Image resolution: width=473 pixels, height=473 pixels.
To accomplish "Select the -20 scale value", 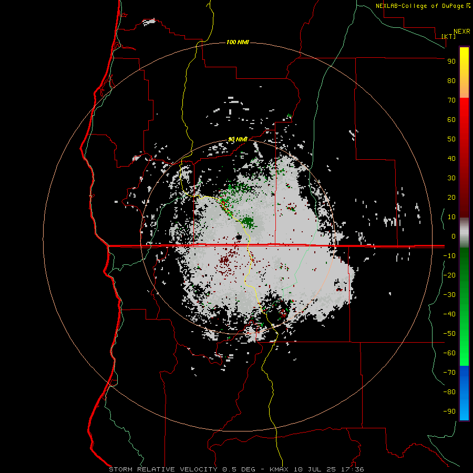I will click(449, 275).
